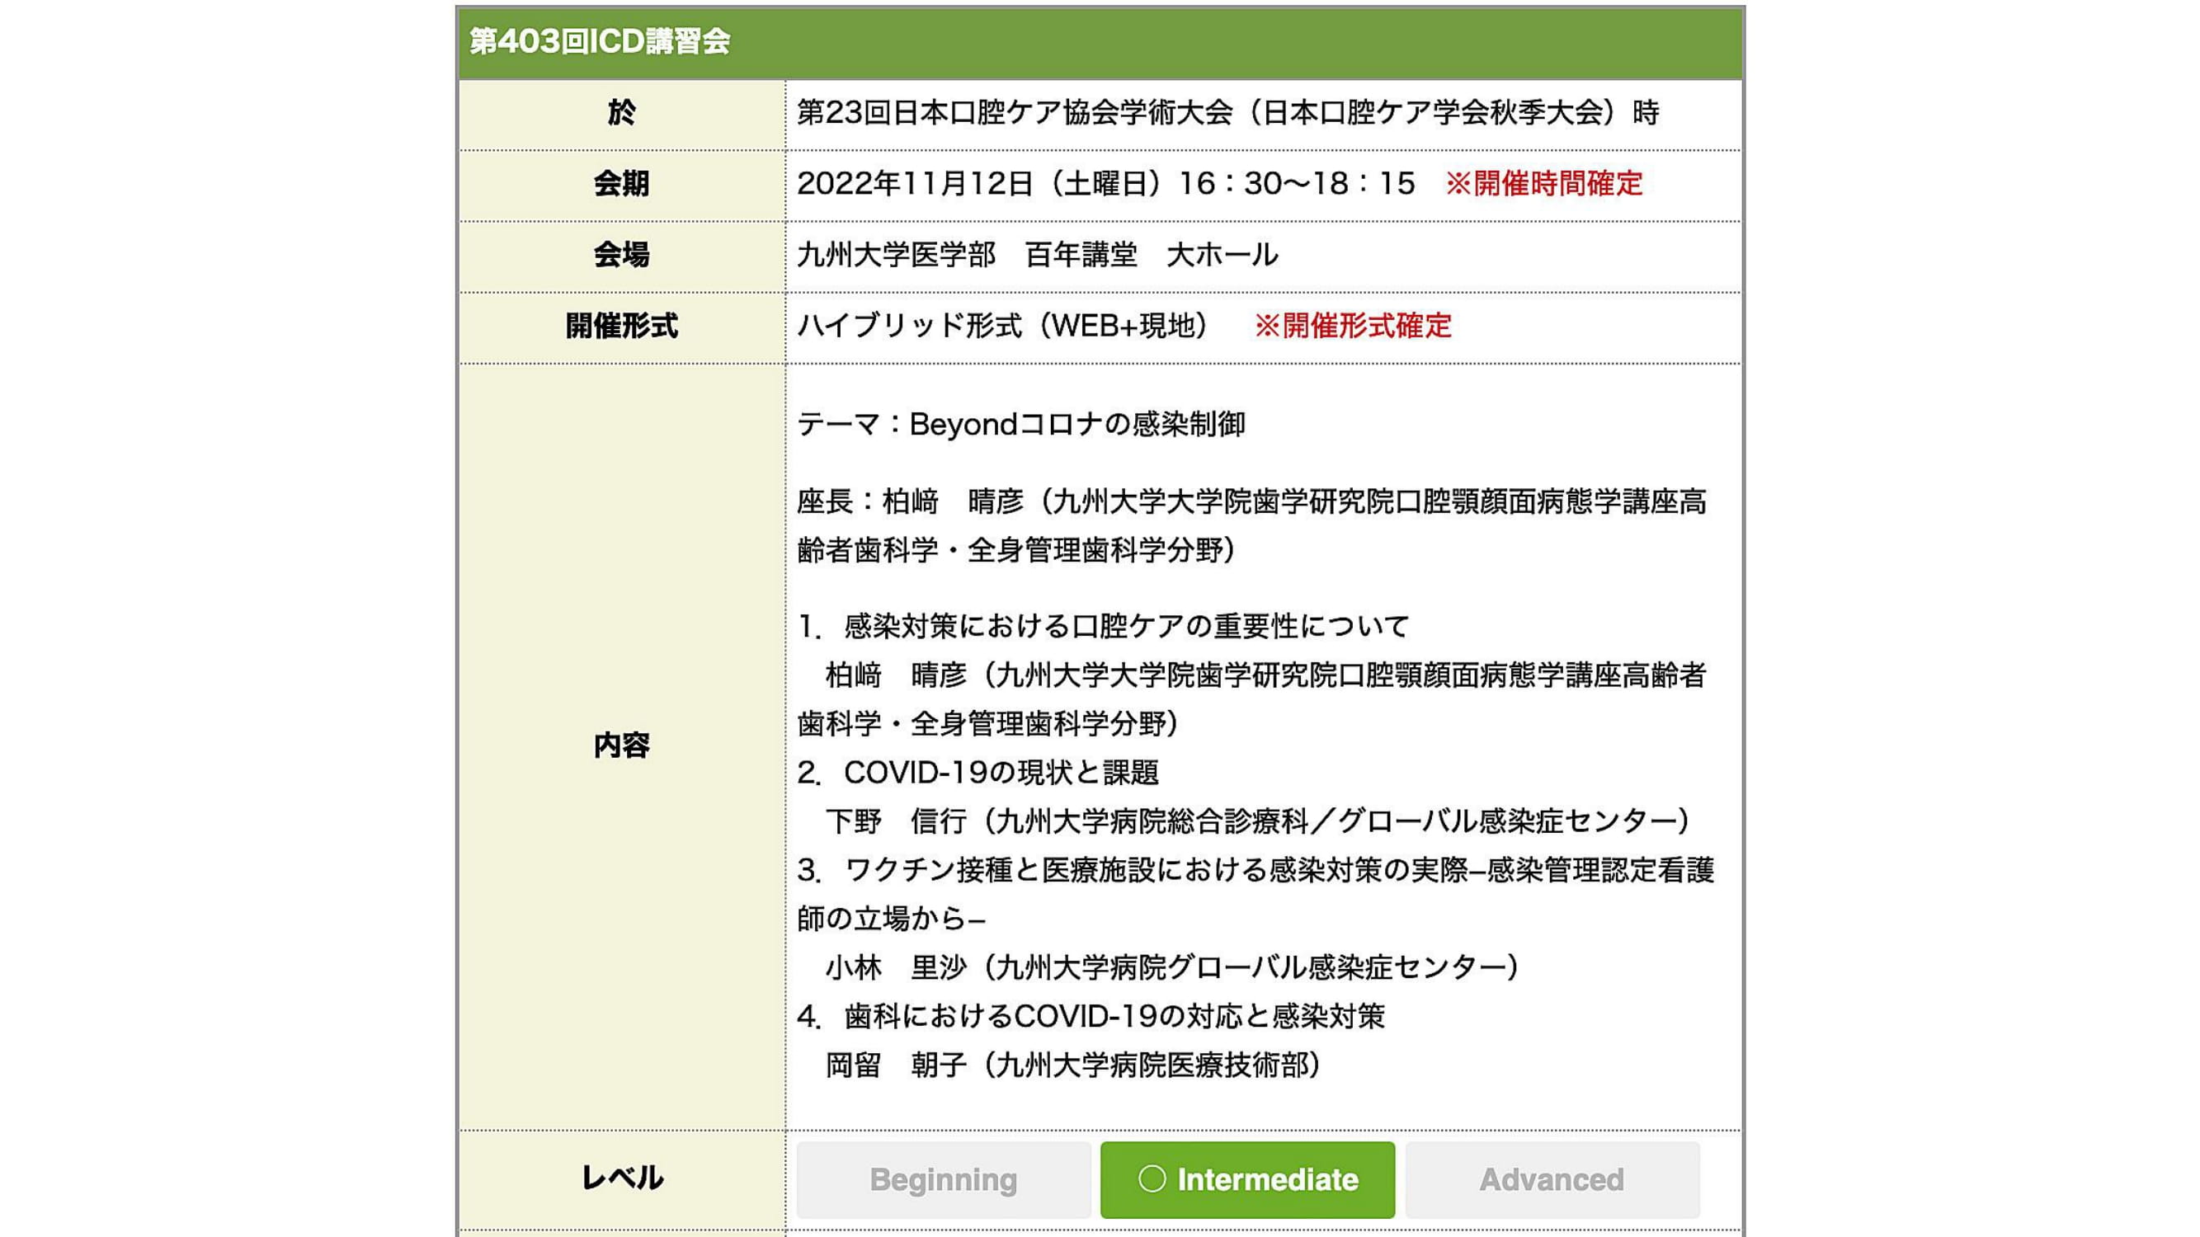The image size is (2200, 1237).
Task: Click the text 第23回日本口腔ケア協会学術大会
Action: coord(1015,112)
